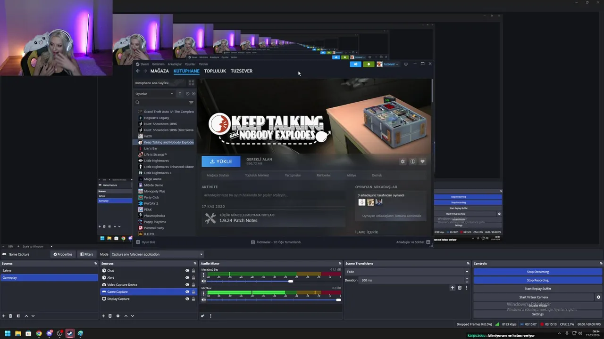Move source down arrow in Sources panel
Screen dimensions: 604x339
(132, 316)
